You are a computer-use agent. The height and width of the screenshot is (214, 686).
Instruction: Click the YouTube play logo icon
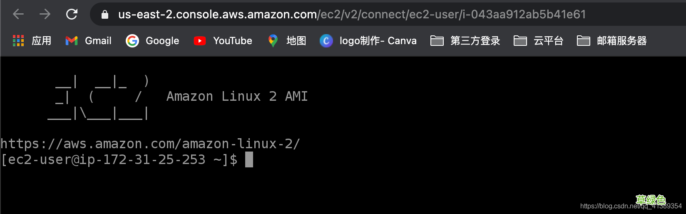pos(200,41)
